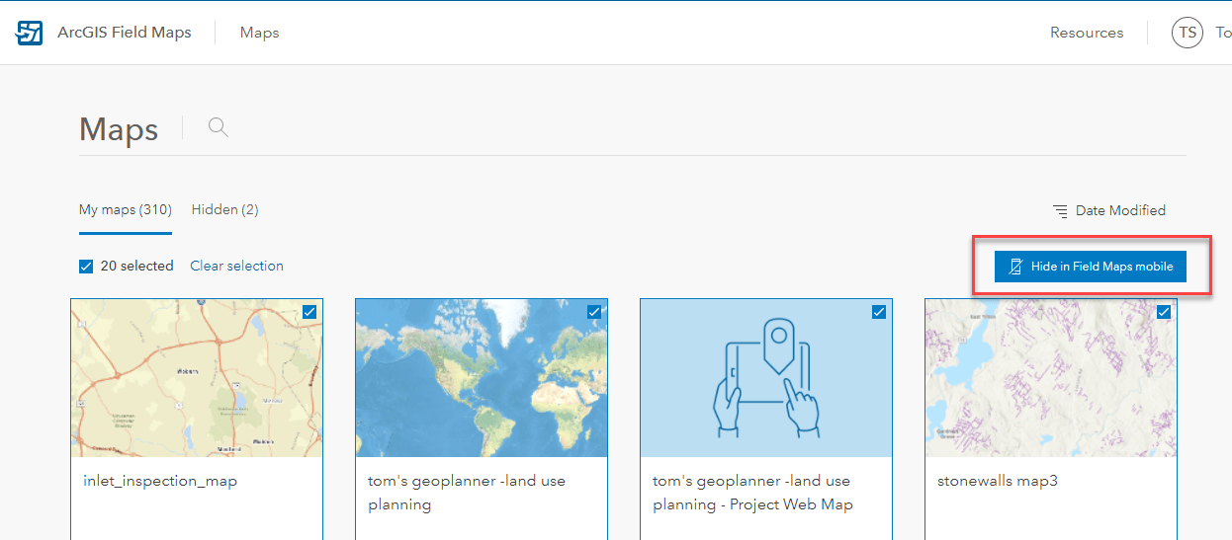The height and width of the screenshot is (540, 1232).
Task: Click tom's geoplanner -land use planning title
Action: 466,493
